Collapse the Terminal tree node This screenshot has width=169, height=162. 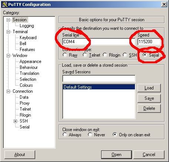click(8, 32)
